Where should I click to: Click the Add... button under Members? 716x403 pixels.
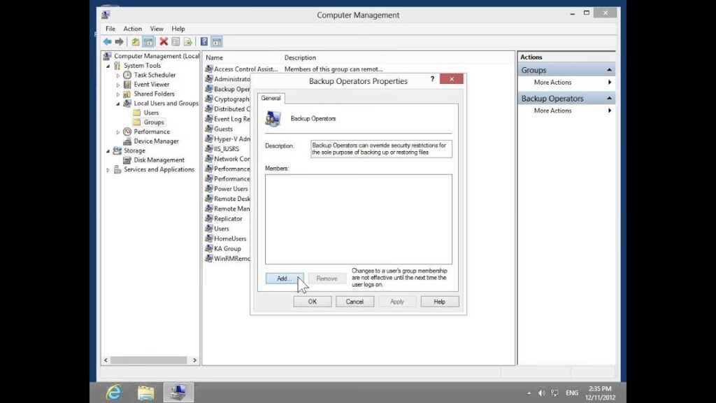click(285, 278)
